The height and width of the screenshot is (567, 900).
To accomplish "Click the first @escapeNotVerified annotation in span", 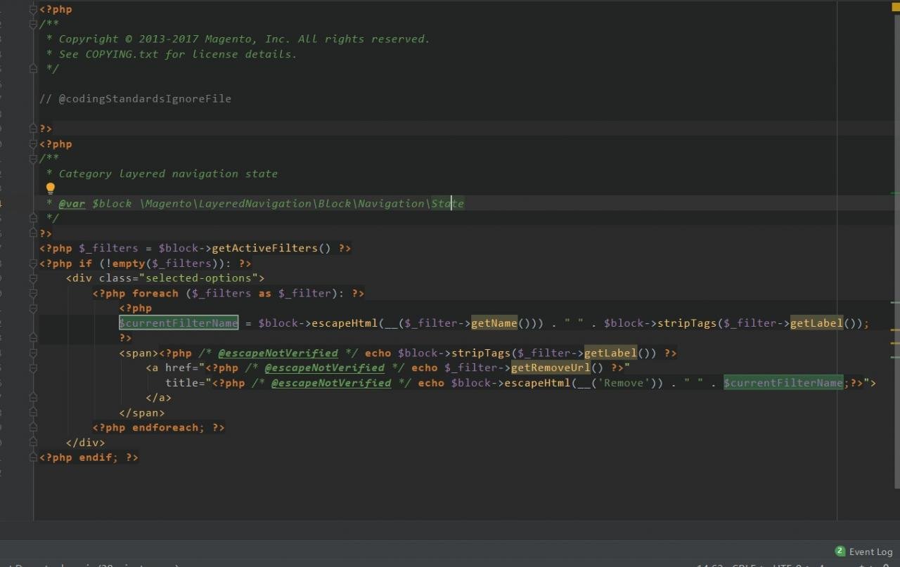I will 278,353.
